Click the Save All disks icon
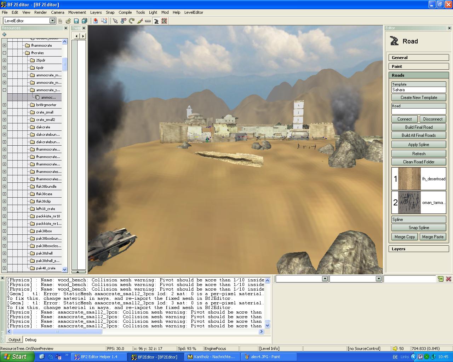453x362 pixels. (x=84, y=21)
